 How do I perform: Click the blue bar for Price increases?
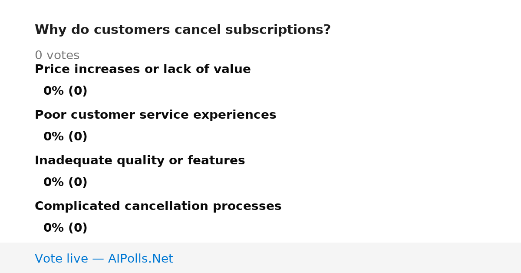[35, 91]
